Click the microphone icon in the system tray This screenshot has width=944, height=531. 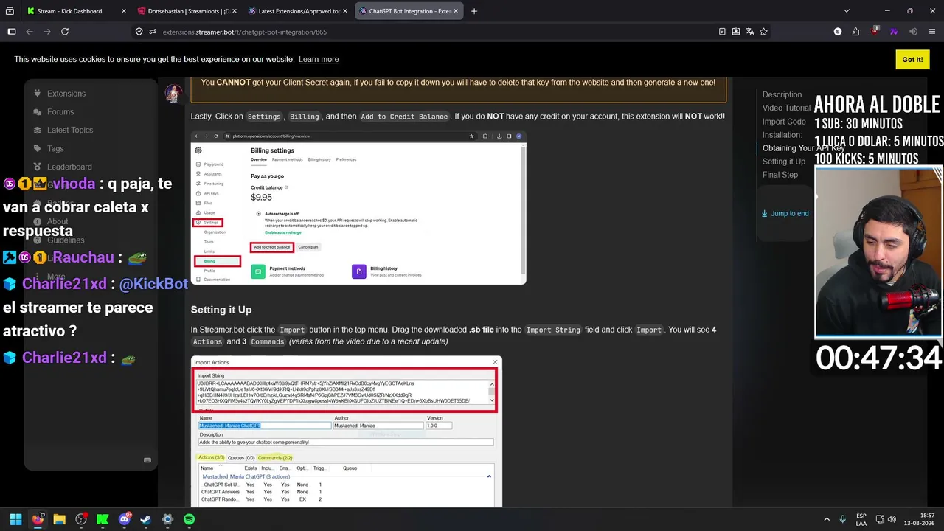[x=843, y=519]
